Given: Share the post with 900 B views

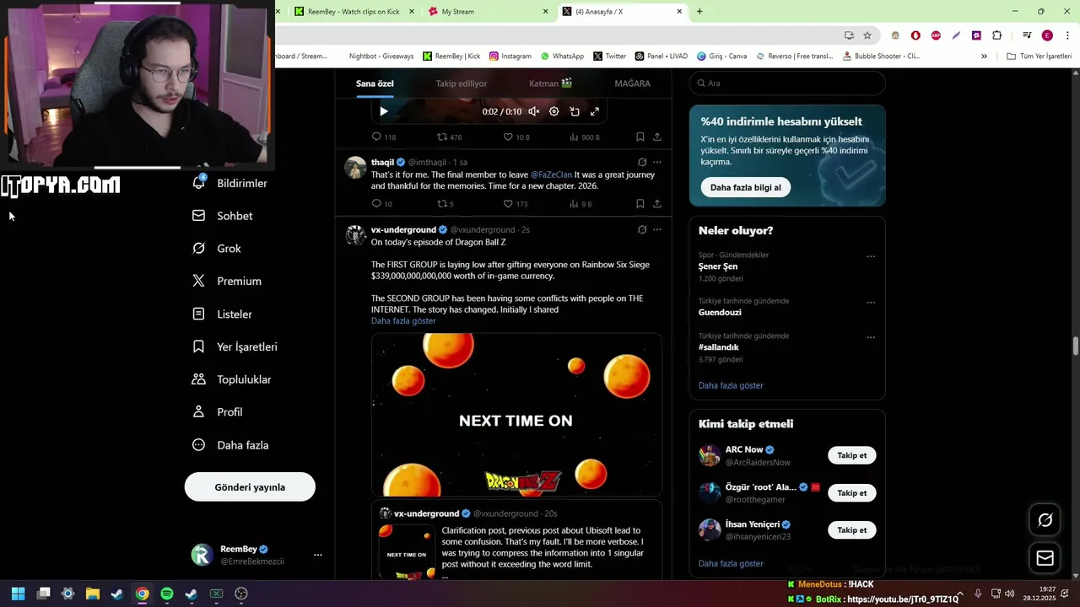Looking at the screenshot, I should coord(657,137).
